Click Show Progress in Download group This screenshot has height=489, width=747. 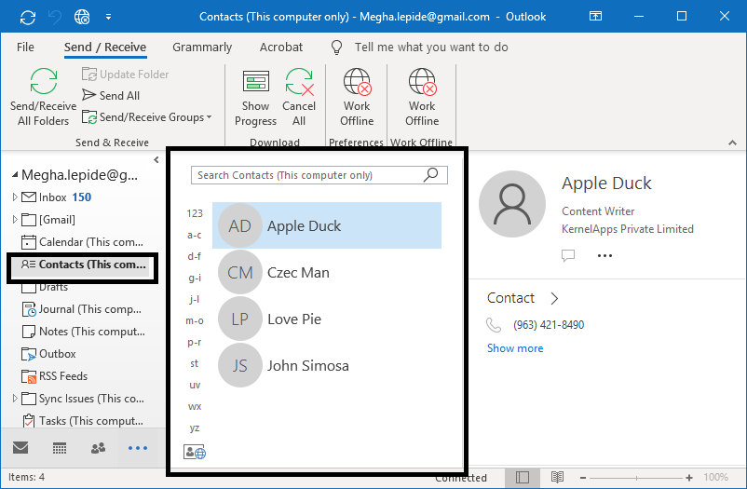[256, 98]
